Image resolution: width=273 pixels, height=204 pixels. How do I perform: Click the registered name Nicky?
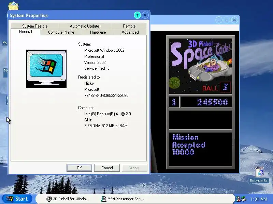[x=89, y=83]
